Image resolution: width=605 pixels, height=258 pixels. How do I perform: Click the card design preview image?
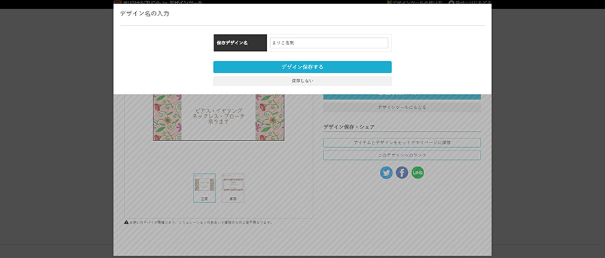click(218, 118)
